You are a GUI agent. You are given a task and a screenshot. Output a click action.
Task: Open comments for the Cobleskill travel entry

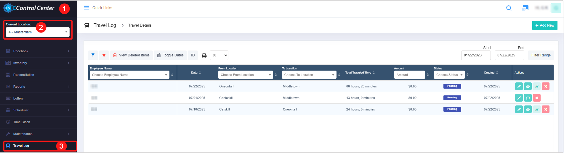coord(528,98)
